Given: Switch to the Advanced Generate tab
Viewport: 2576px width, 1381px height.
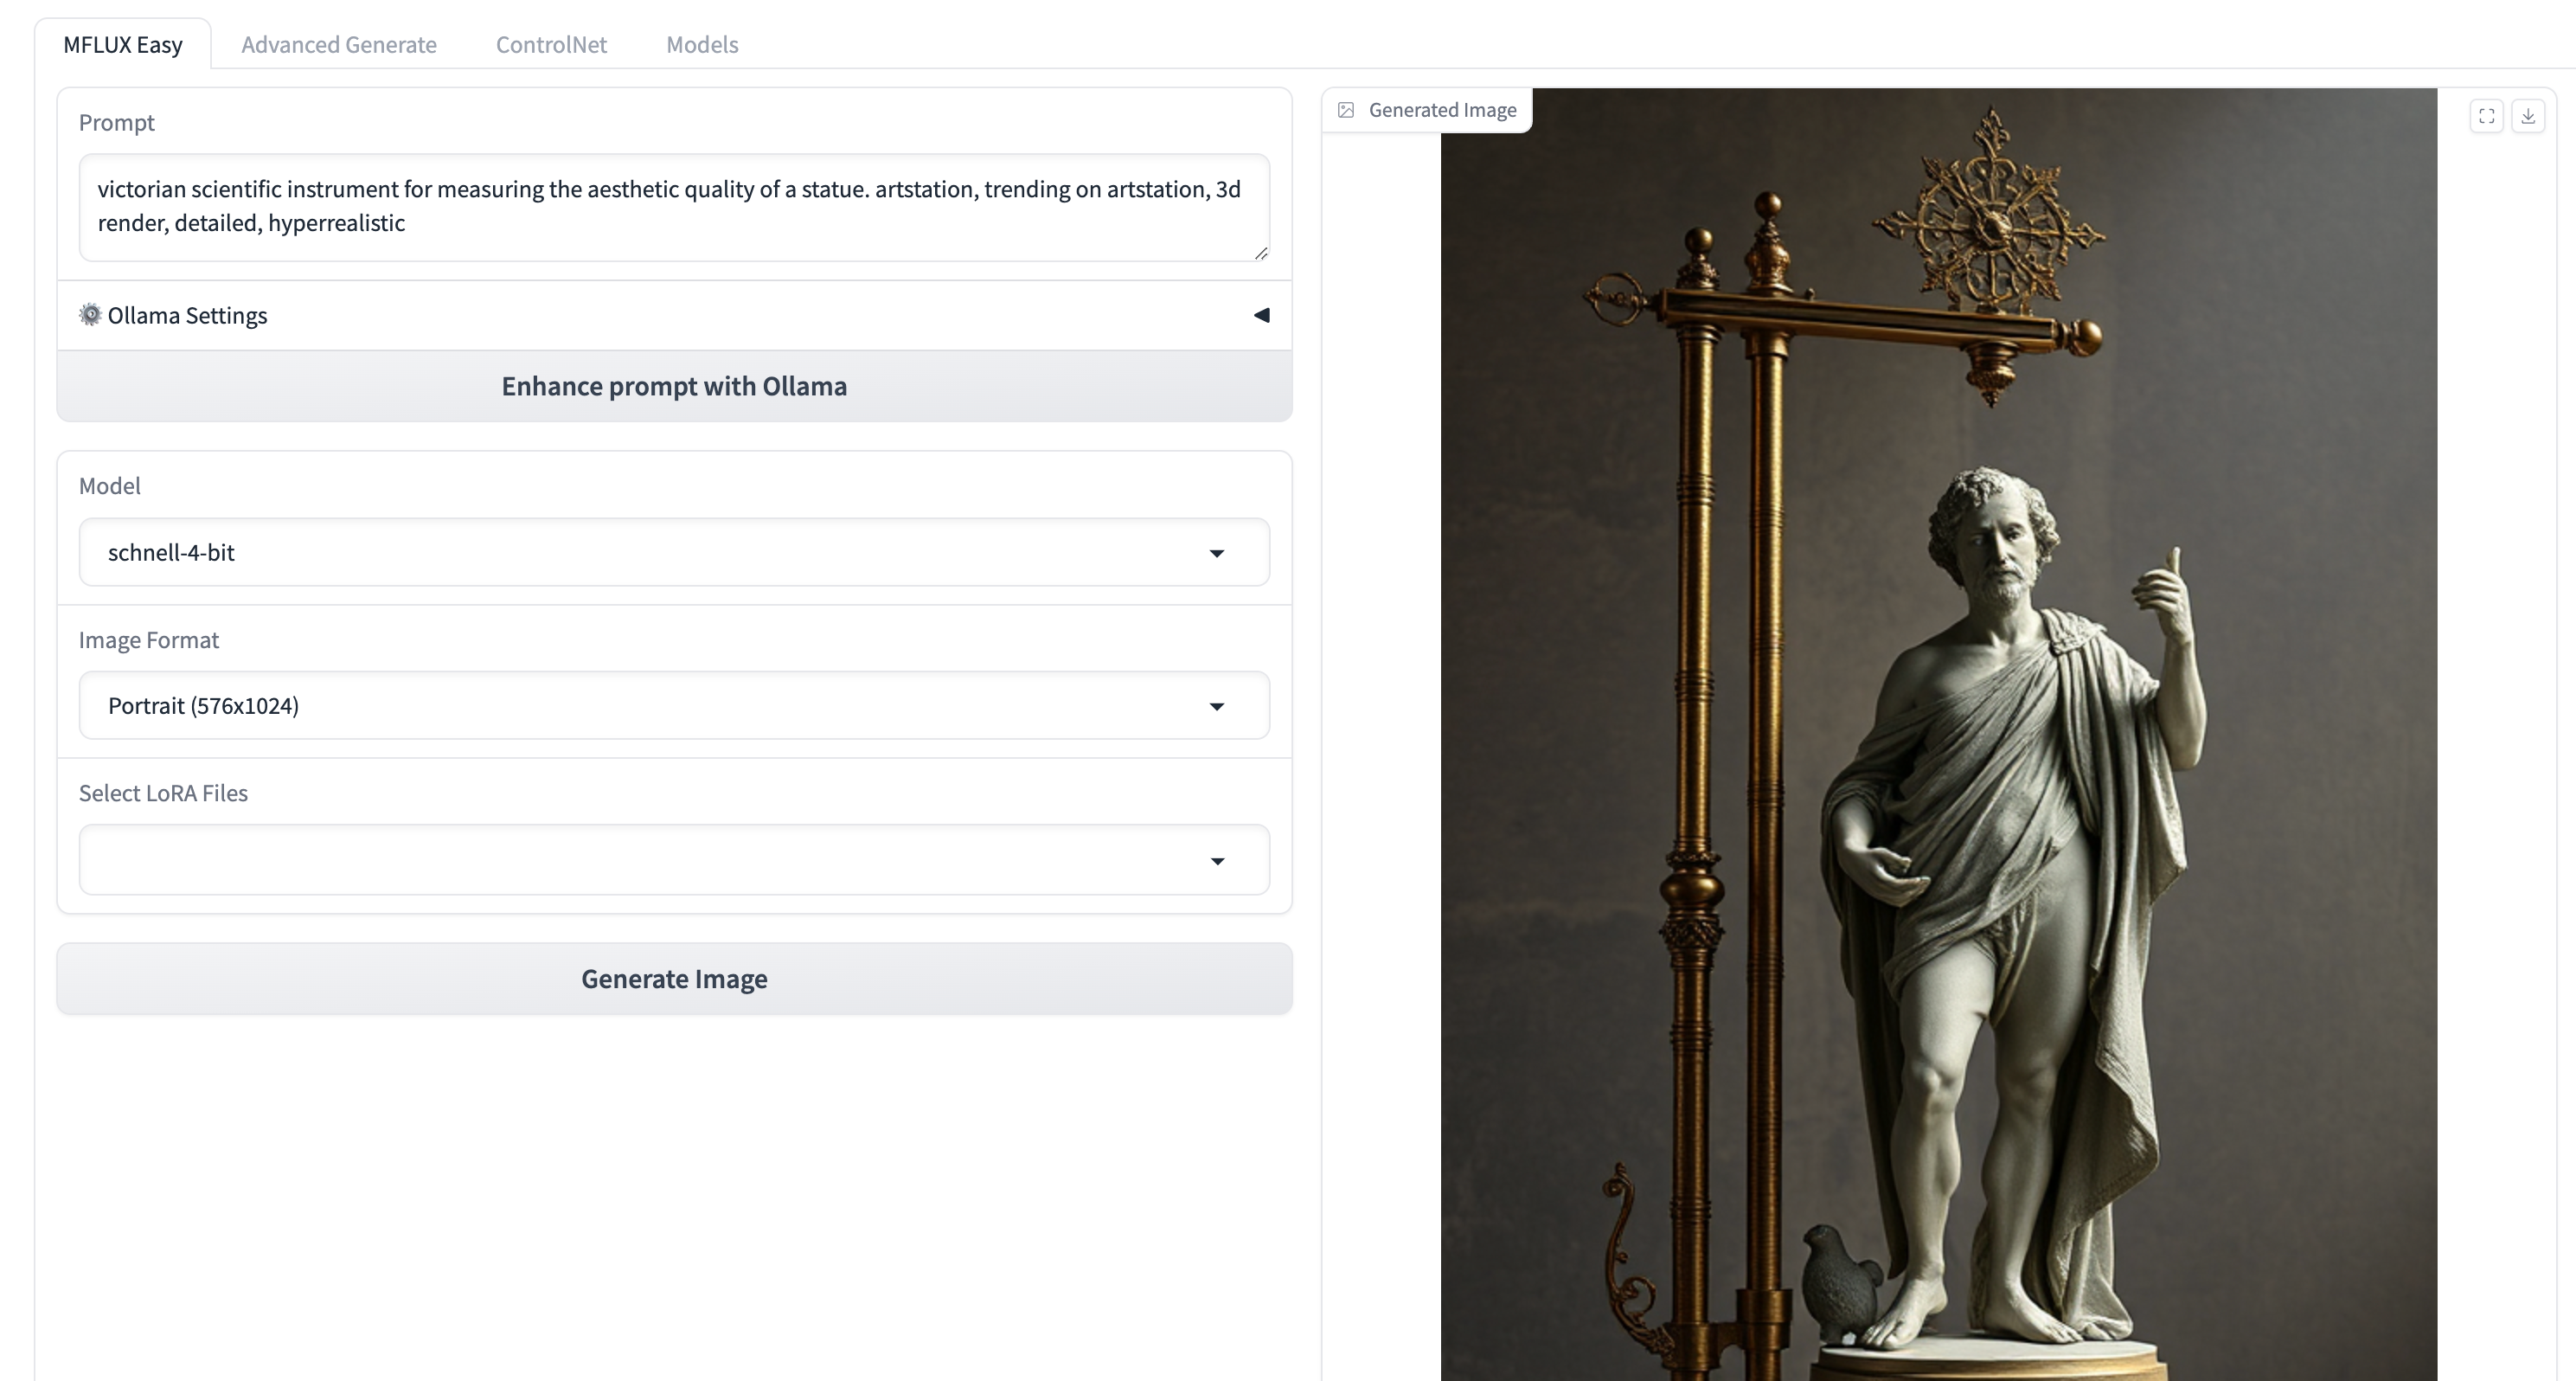Looking at the screenshot, I should point(339,44).
